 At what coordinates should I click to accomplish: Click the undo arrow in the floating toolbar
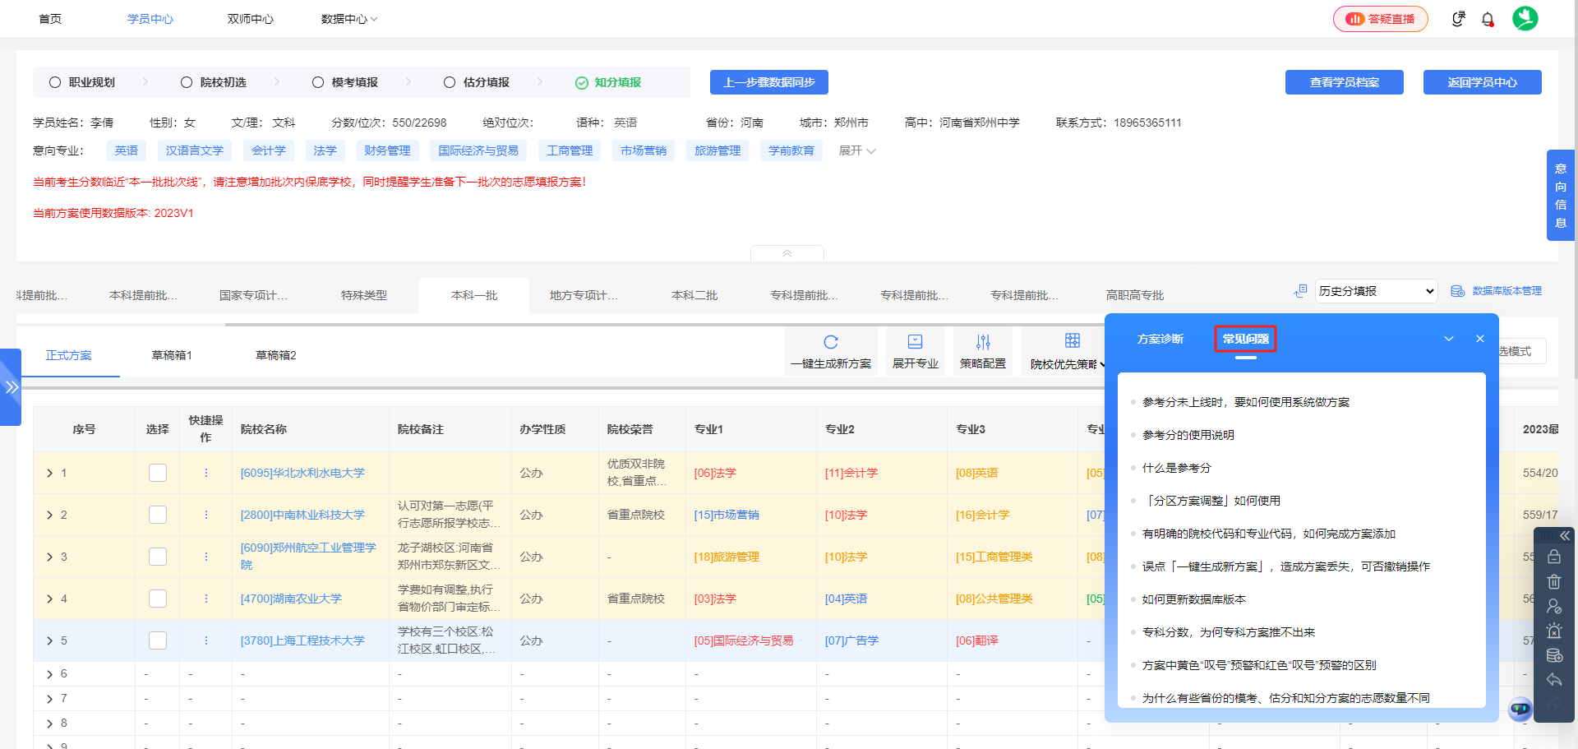1553,680
